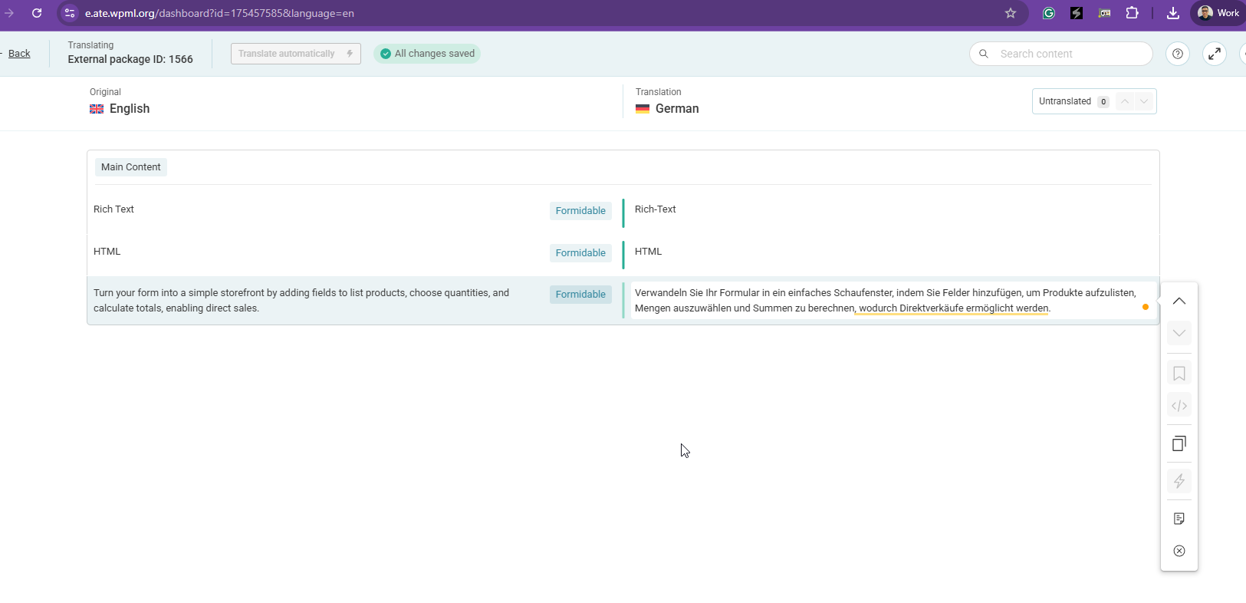Viewport: 1246px width, 603px height.
Task: Click the lightning bolt icon in side toolbar
Action: pos(1179,481)
